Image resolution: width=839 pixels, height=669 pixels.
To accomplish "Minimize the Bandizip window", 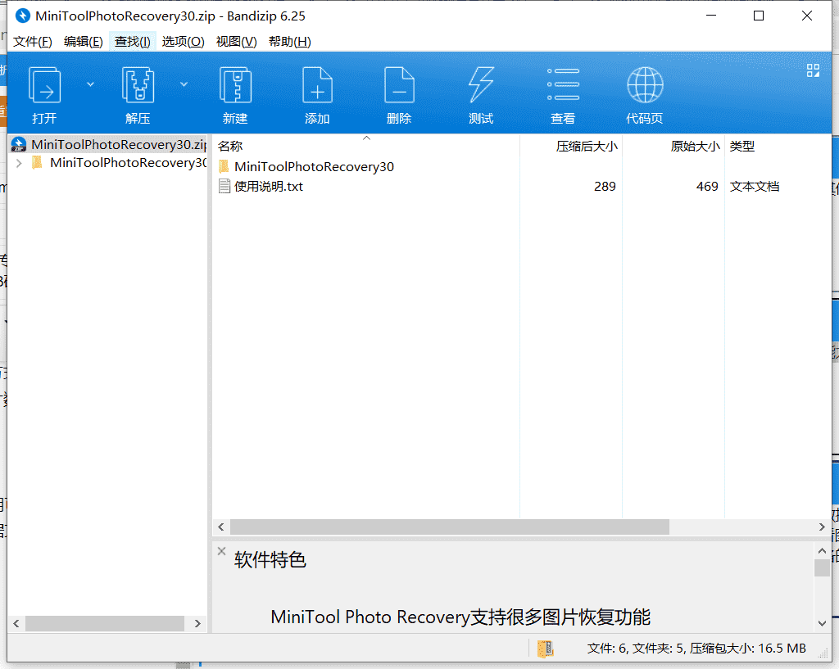I will 711,16.
